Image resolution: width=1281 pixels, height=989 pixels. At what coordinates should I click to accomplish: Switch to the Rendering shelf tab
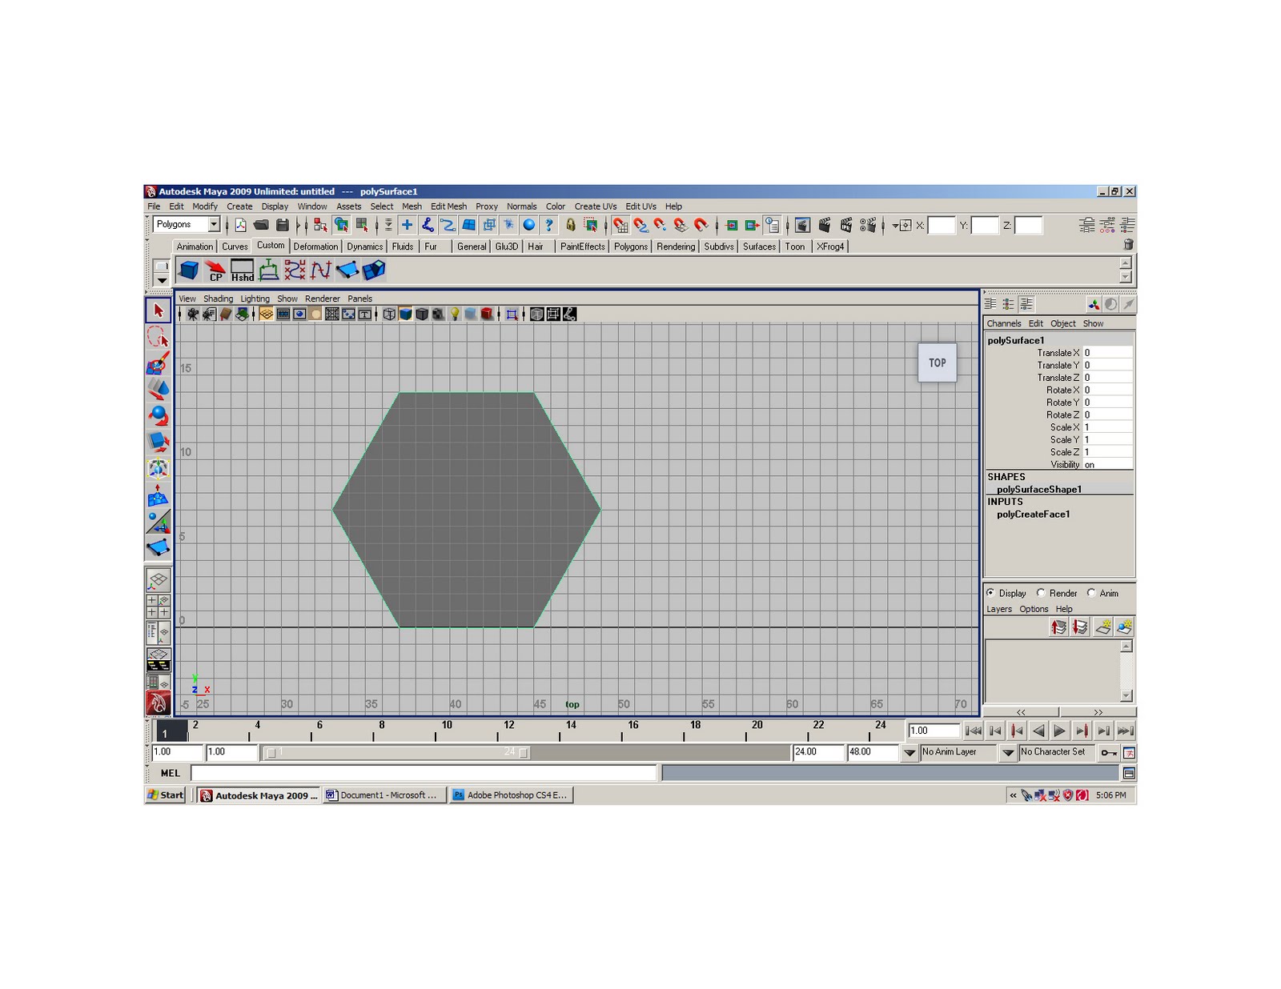676,246
